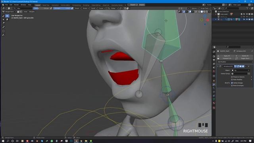254x143 pixels.
Task: Open the Weight Paint mode dropdown
Action: click(x=9, y=12)
